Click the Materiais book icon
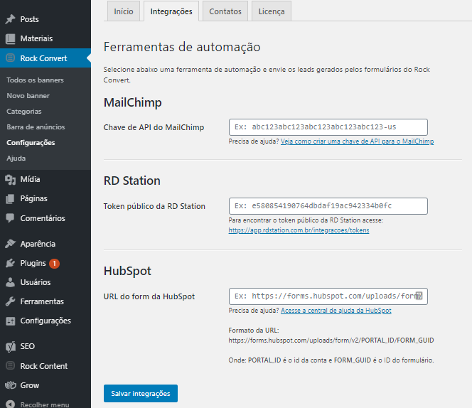 point(10,38)
